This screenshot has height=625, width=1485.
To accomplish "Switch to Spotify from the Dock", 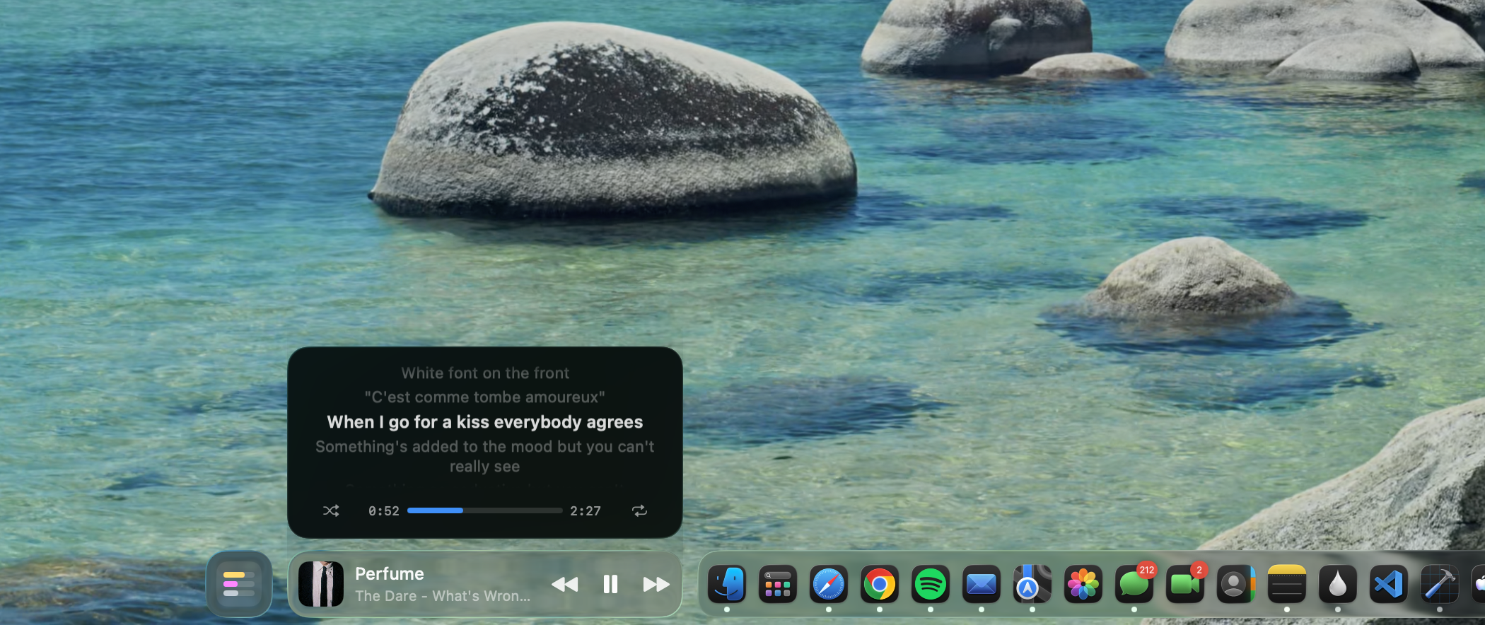I will click(931, 584).
